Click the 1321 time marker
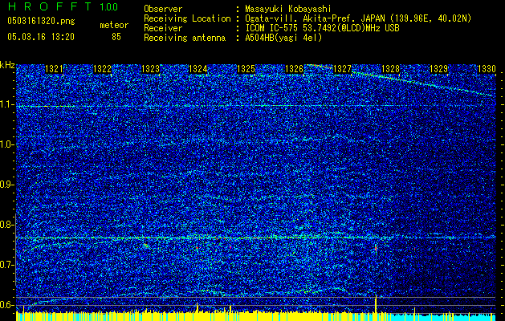 pos(54,68)
